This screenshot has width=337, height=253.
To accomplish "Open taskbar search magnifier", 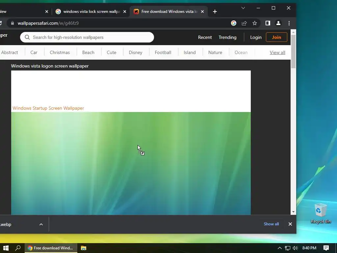I will point(18,248).
